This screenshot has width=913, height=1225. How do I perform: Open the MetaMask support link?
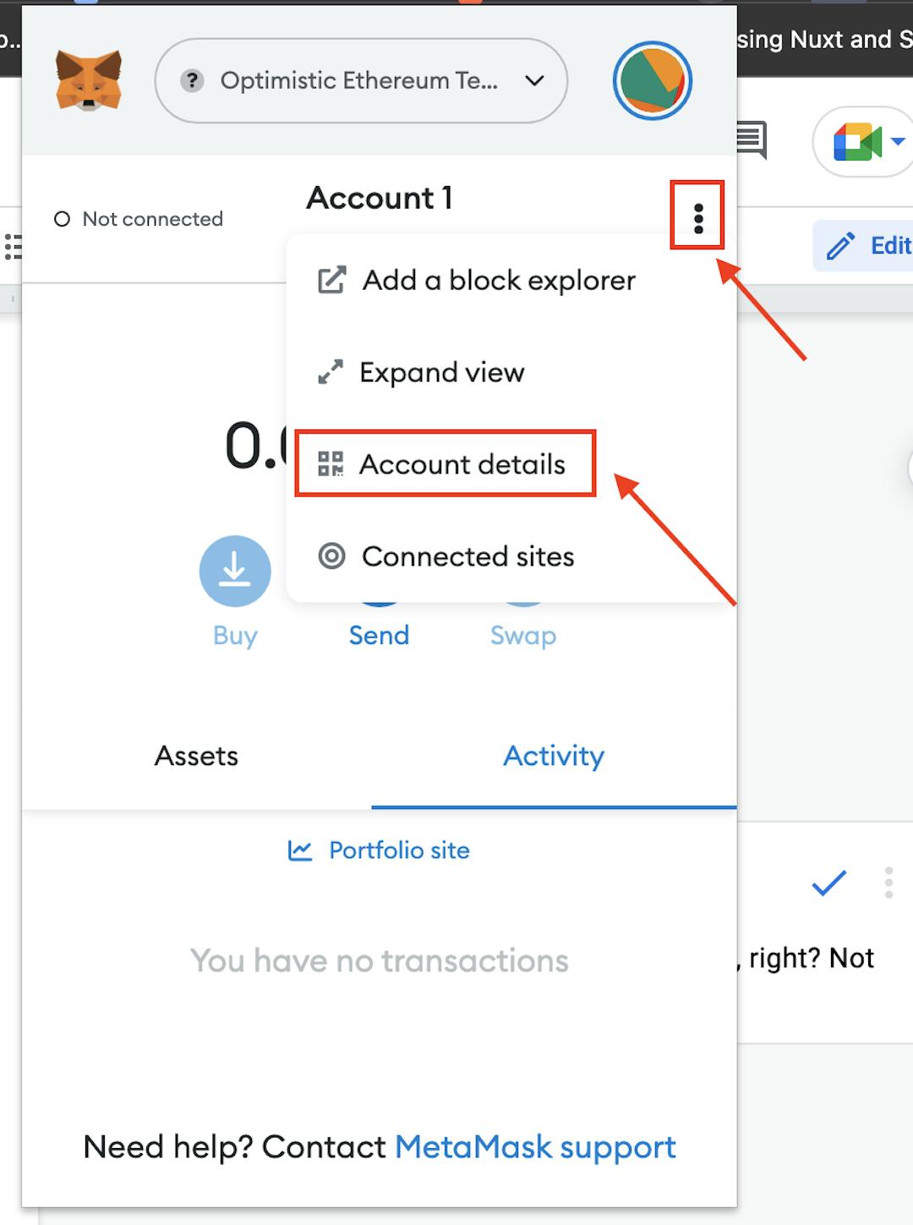coord(535,1147)
